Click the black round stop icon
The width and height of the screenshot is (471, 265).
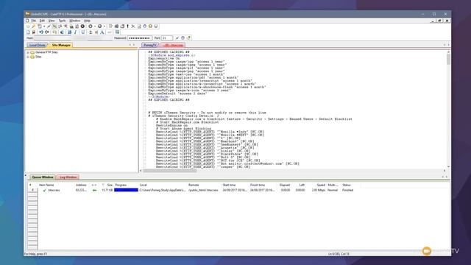[x=82, y=26]
